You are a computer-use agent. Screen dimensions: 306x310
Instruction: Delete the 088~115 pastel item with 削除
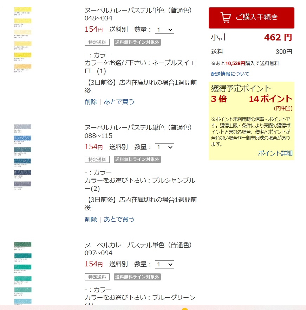91,219
